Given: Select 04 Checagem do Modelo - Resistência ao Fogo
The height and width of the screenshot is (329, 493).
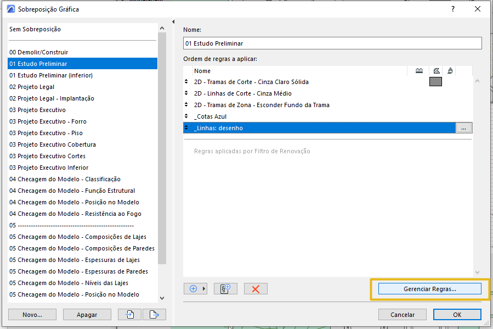Looking at the screenshot, I should [x=82, y=214].
